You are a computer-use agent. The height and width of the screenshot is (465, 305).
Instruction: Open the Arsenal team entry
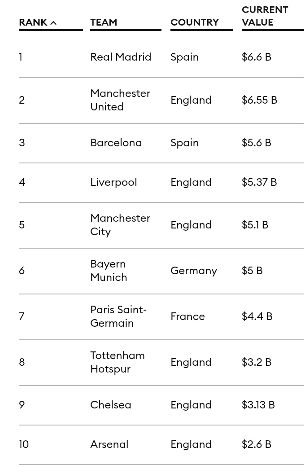[109, 444]
